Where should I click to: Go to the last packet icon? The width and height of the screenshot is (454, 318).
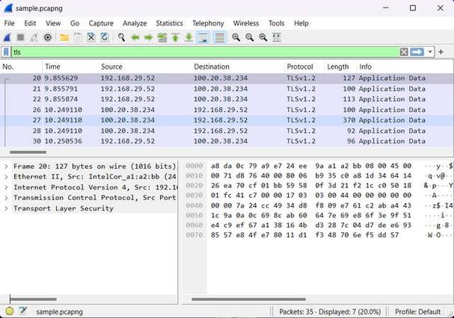(x=188, y=37)
